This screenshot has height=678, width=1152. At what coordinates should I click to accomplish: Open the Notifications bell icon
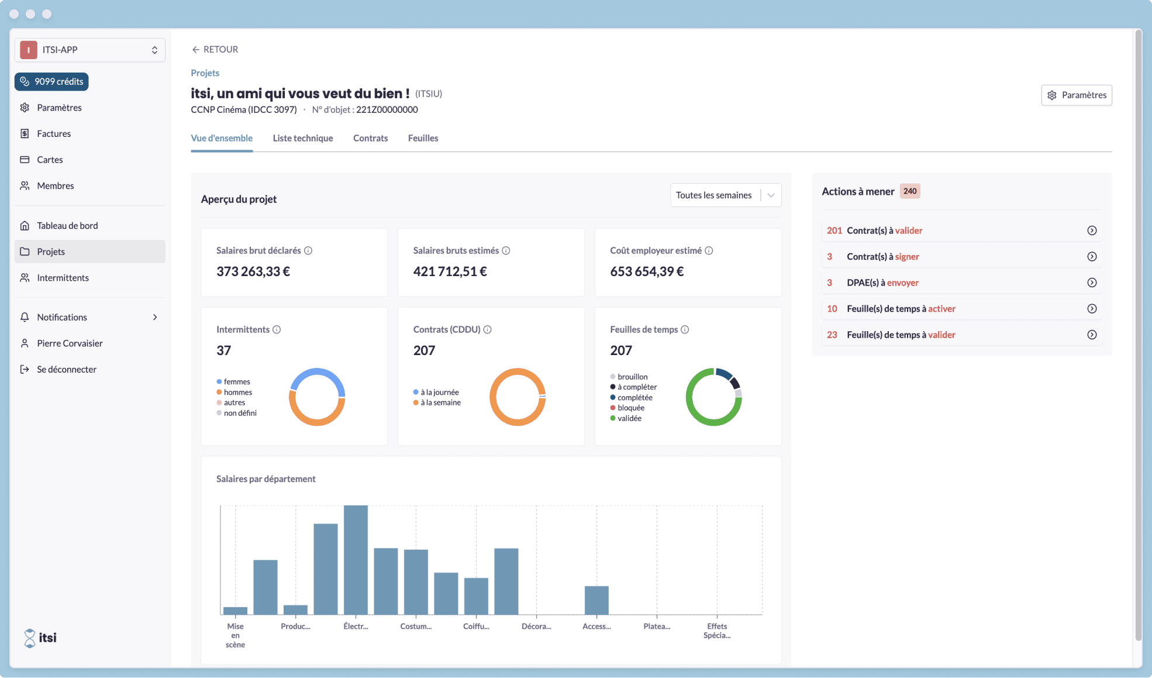(x=25, y=316)
